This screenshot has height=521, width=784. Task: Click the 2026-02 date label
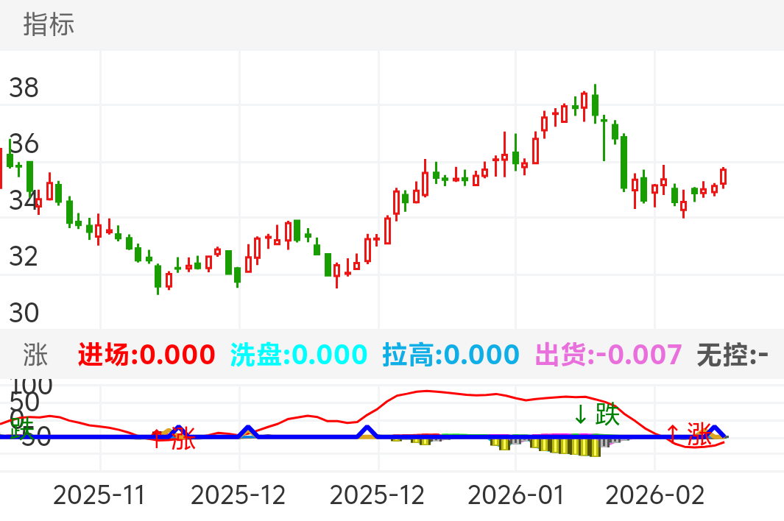pos(654,495)
